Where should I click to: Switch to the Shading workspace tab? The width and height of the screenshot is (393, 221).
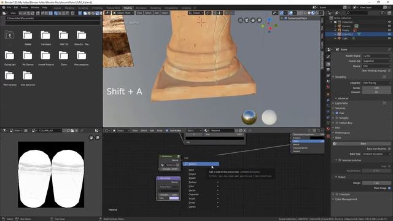tap(128, 8)
